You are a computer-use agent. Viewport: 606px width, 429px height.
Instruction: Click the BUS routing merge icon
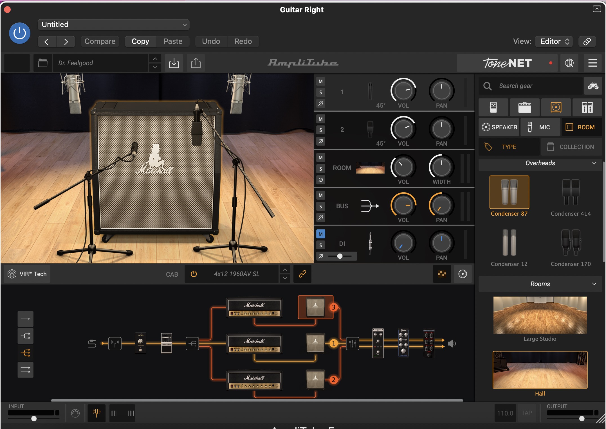click(370, 206)
